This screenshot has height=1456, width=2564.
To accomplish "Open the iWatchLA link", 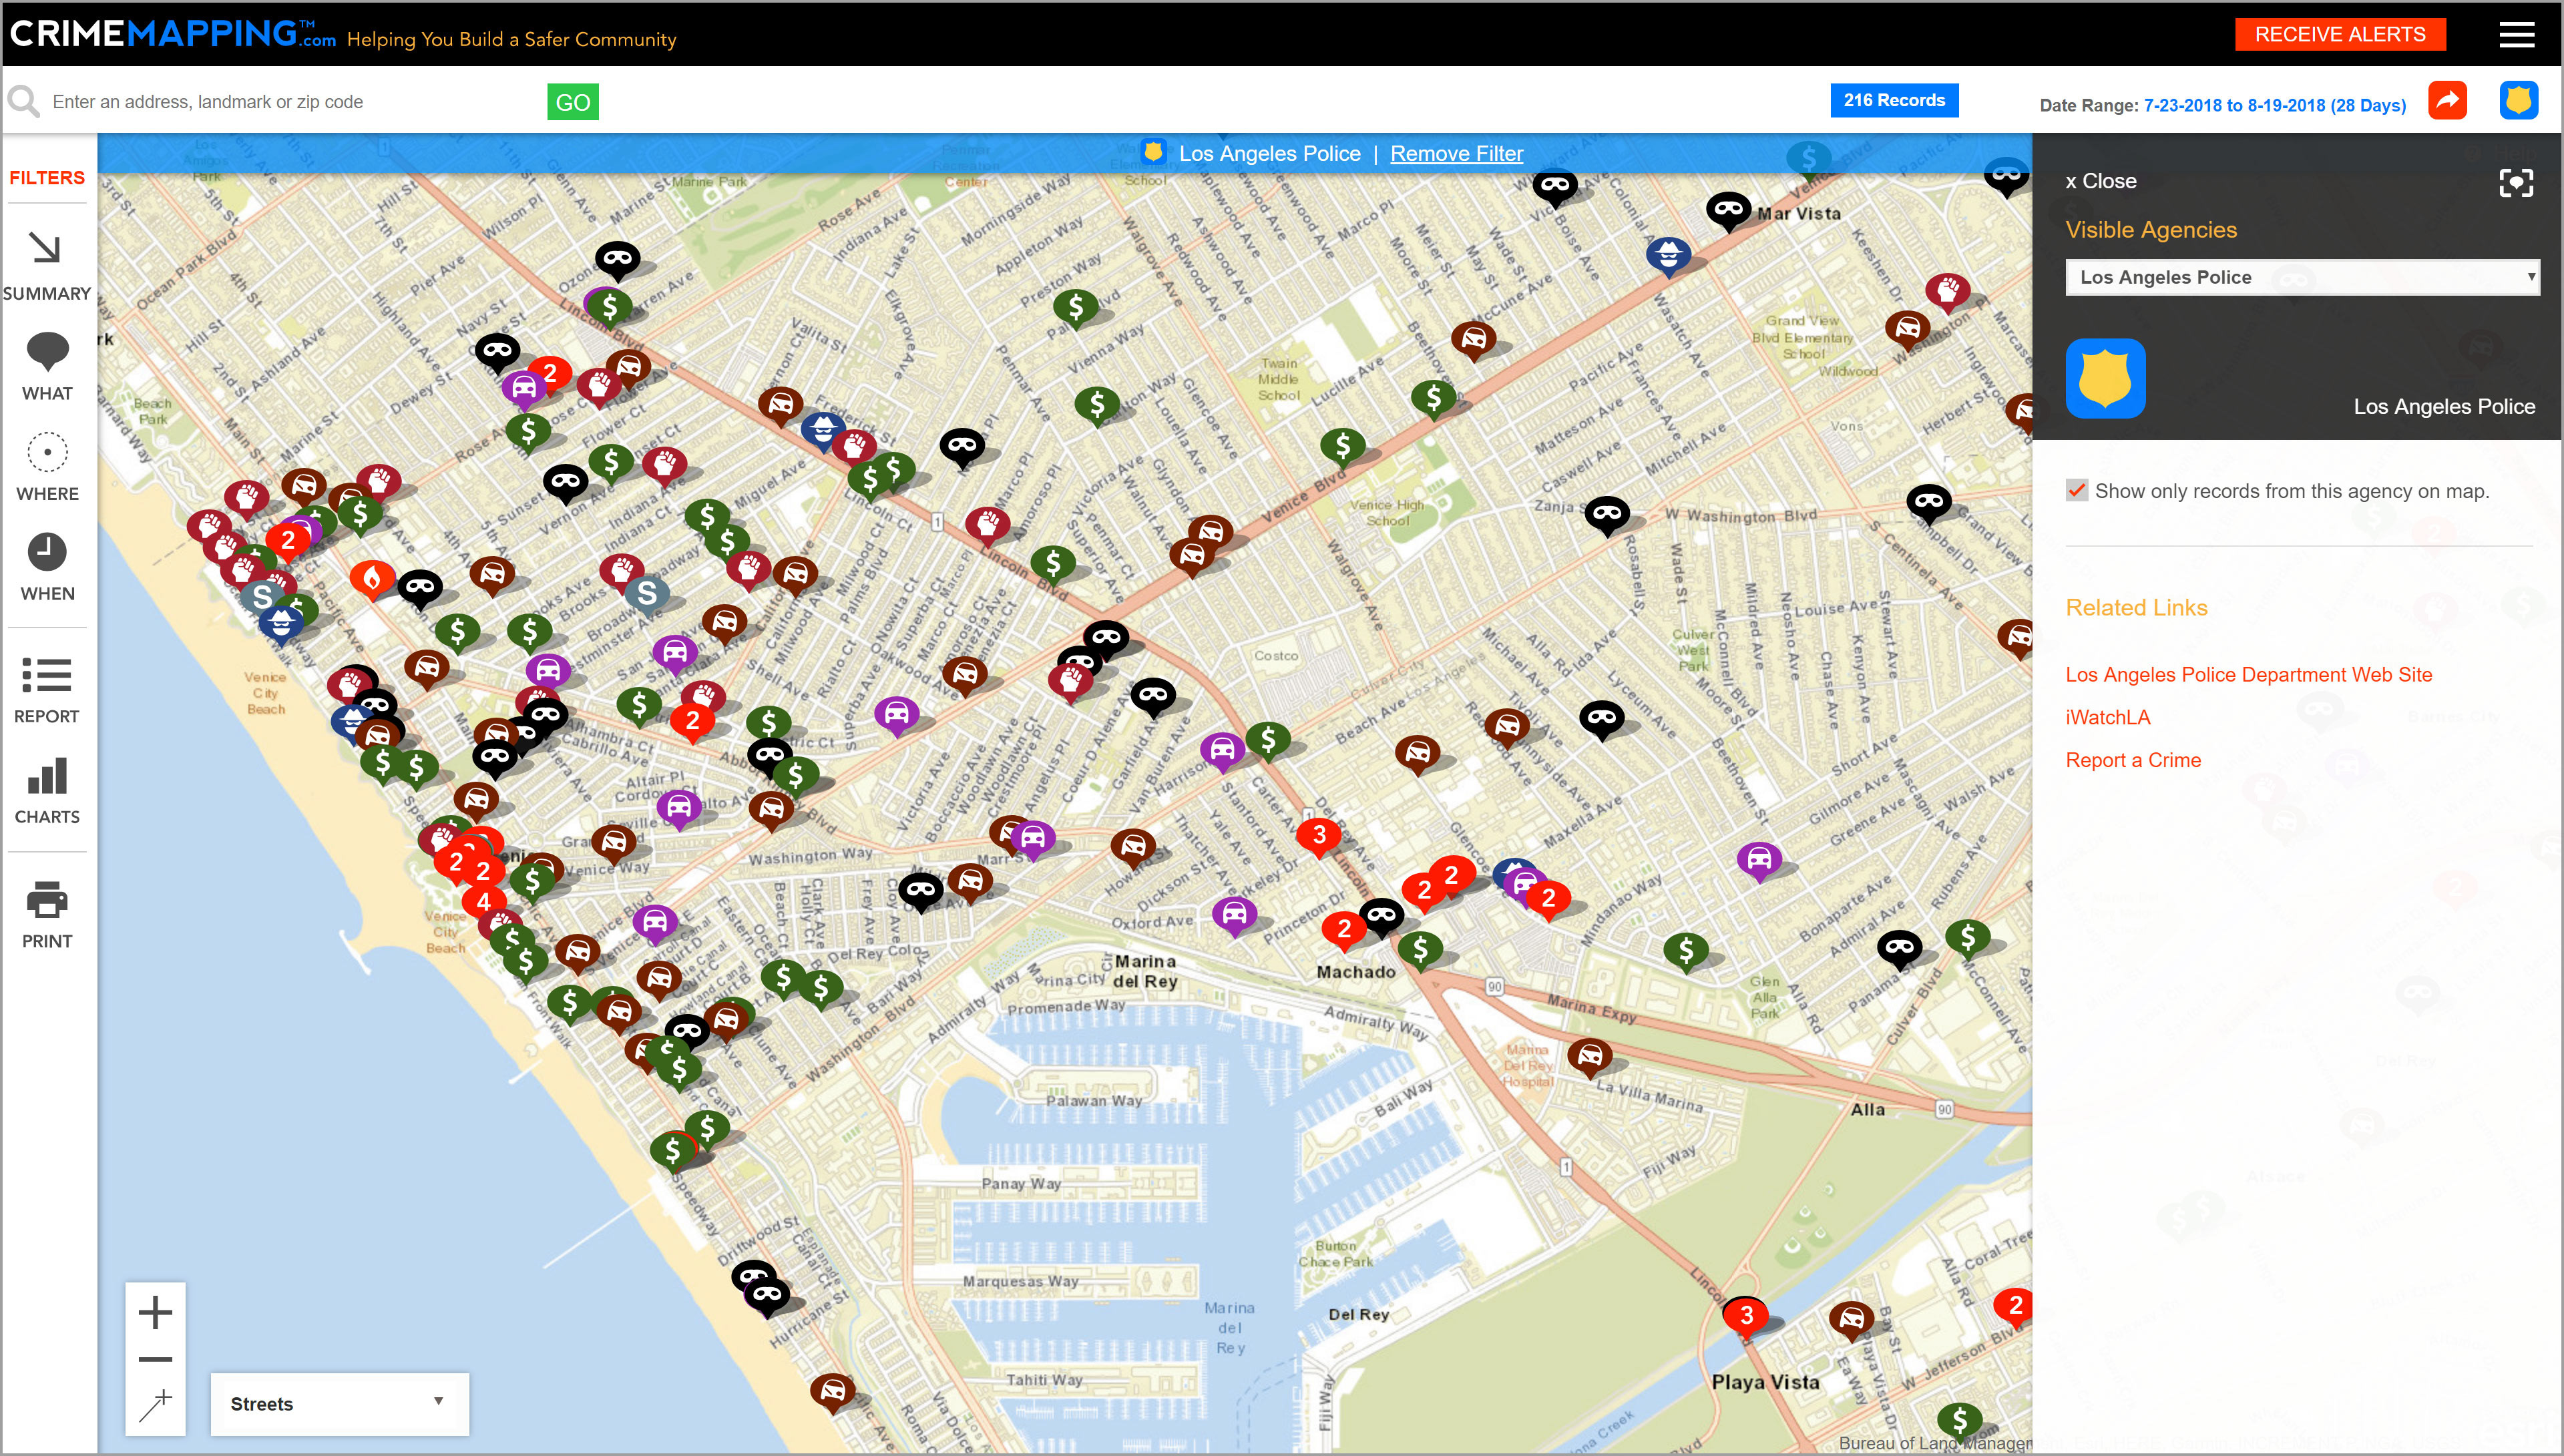I will pos(2108,718).
